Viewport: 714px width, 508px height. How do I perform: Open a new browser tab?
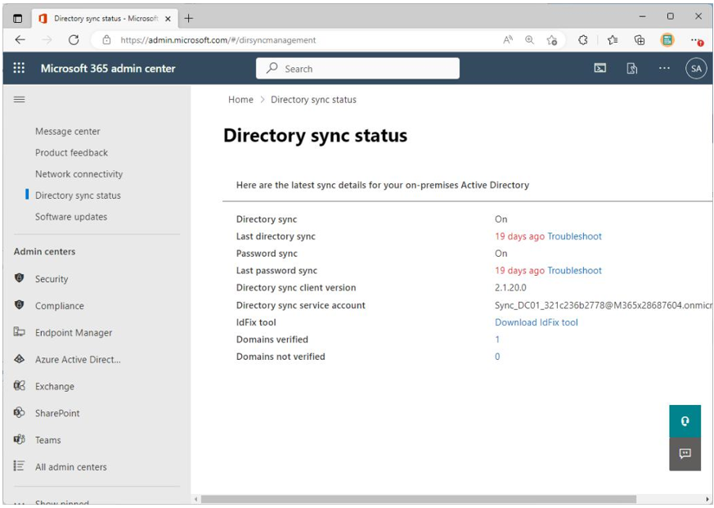tap(188, 18)
